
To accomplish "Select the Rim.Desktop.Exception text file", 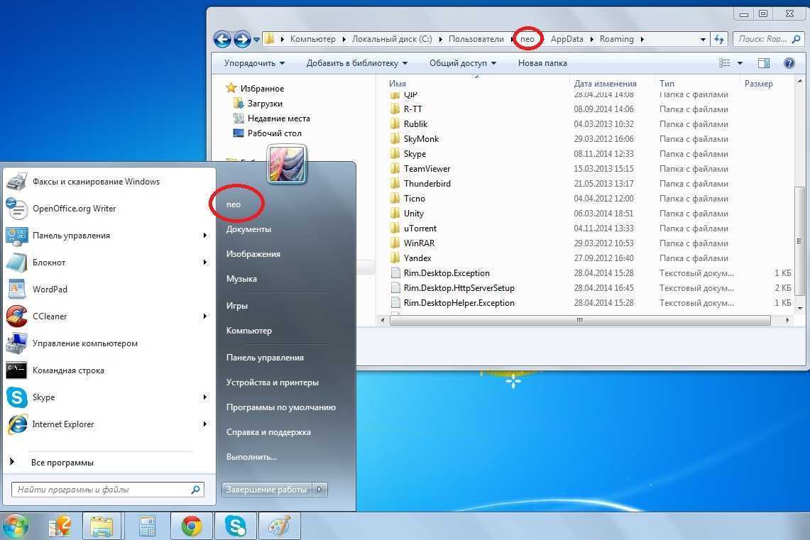I will [x=447, y=273].
